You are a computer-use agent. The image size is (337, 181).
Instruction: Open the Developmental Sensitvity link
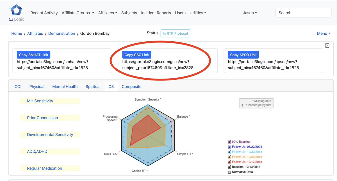pyautogui.click(x=50, y=135)
